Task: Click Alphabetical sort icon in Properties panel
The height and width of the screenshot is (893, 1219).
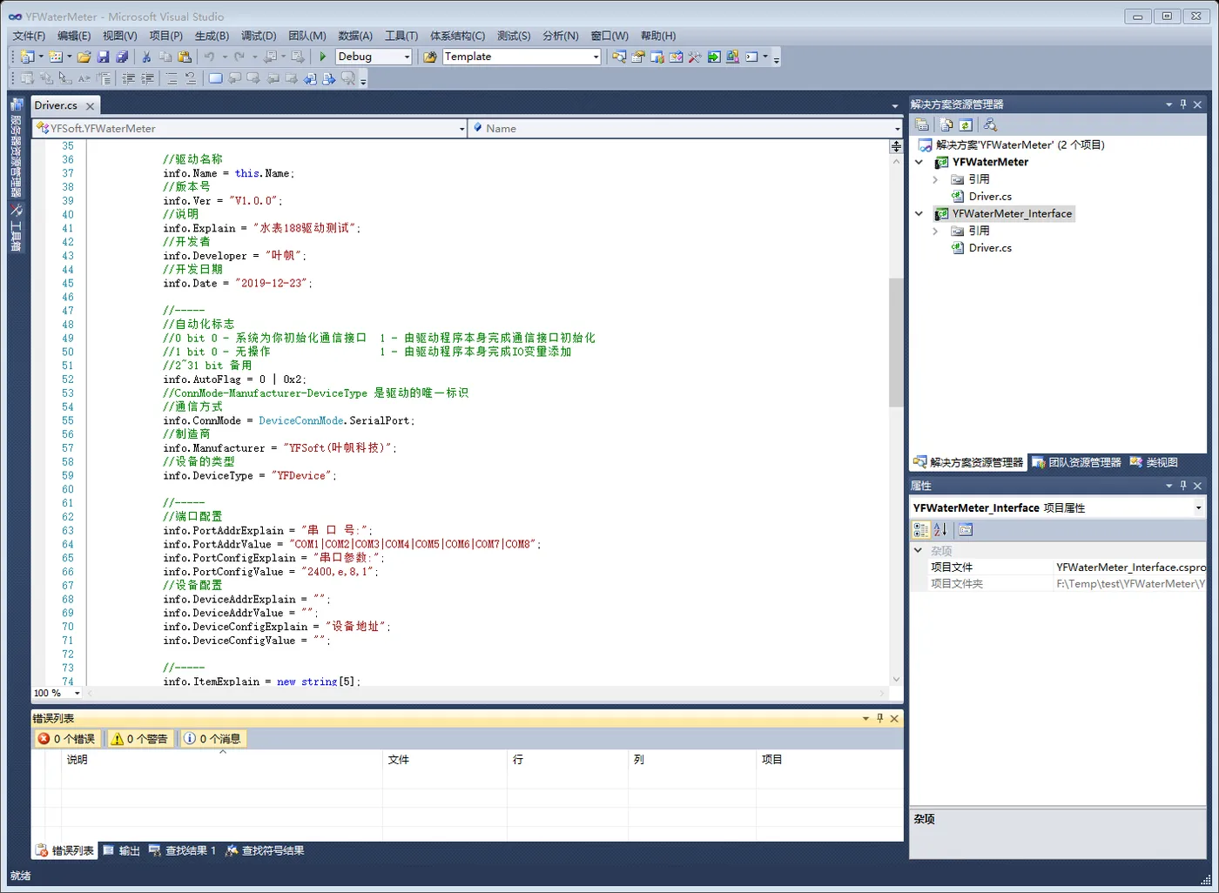Action: pos(940,529)
